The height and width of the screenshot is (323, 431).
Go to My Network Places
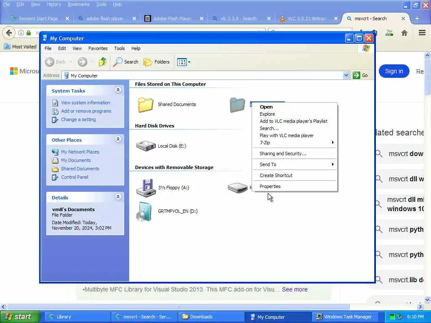pyautogui.click(x=80, y=151)
